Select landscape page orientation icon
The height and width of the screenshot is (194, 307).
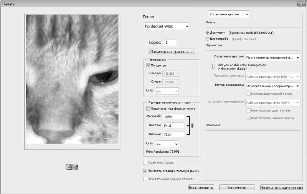click(76, 167)
